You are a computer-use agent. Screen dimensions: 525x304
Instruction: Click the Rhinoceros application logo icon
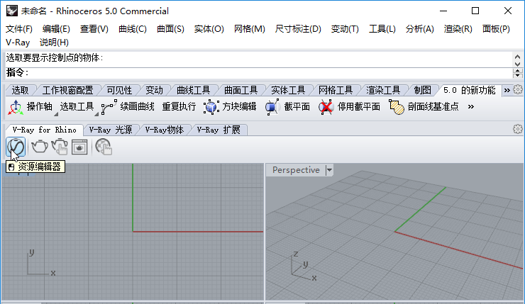pos(12,11)
